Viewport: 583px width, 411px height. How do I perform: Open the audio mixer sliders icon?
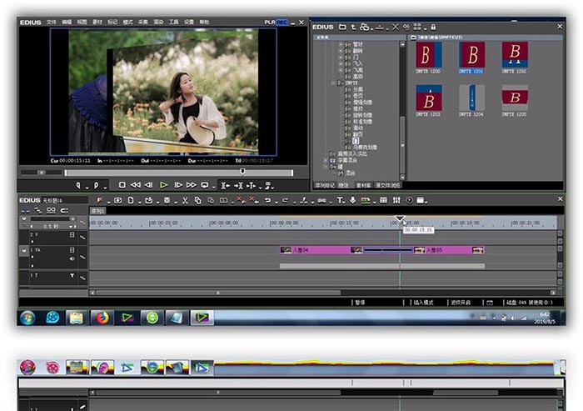click(396, 200)
